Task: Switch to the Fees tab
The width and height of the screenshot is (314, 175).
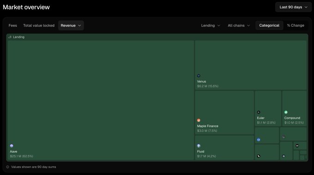Action: pos(13,26)
